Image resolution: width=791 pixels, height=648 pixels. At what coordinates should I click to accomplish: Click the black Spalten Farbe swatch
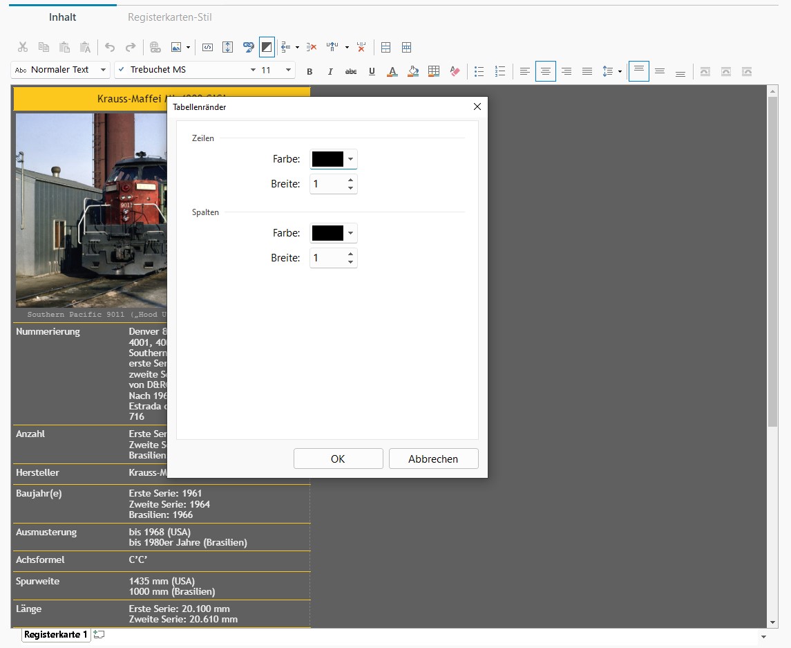pyautogui.click(x=327, y=233)
